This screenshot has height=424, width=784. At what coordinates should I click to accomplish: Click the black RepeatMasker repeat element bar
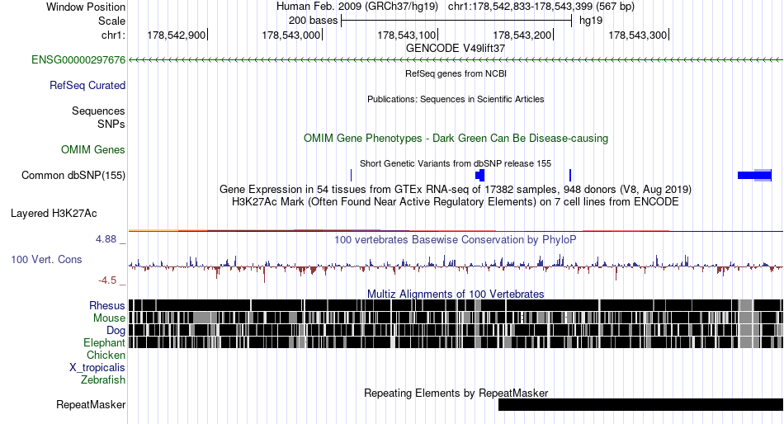coord(641,404)
